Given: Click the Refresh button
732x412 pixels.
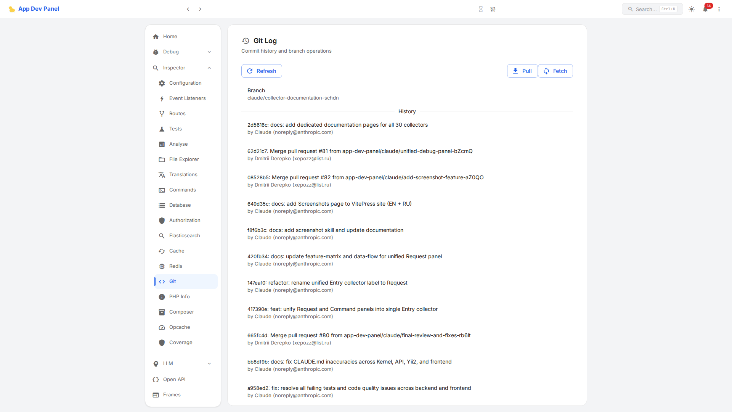Looking at the screenshot, I should (262, 71).
